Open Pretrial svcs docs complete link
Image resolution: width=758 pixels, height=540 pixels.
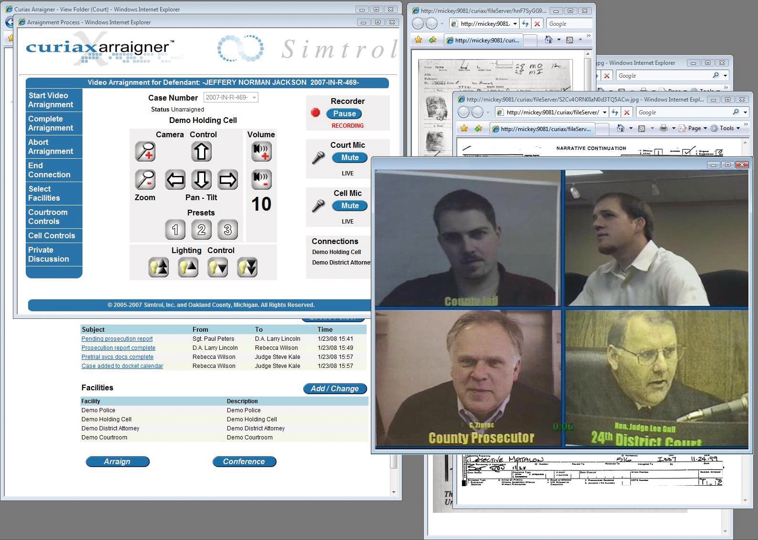tap(117, 357)
